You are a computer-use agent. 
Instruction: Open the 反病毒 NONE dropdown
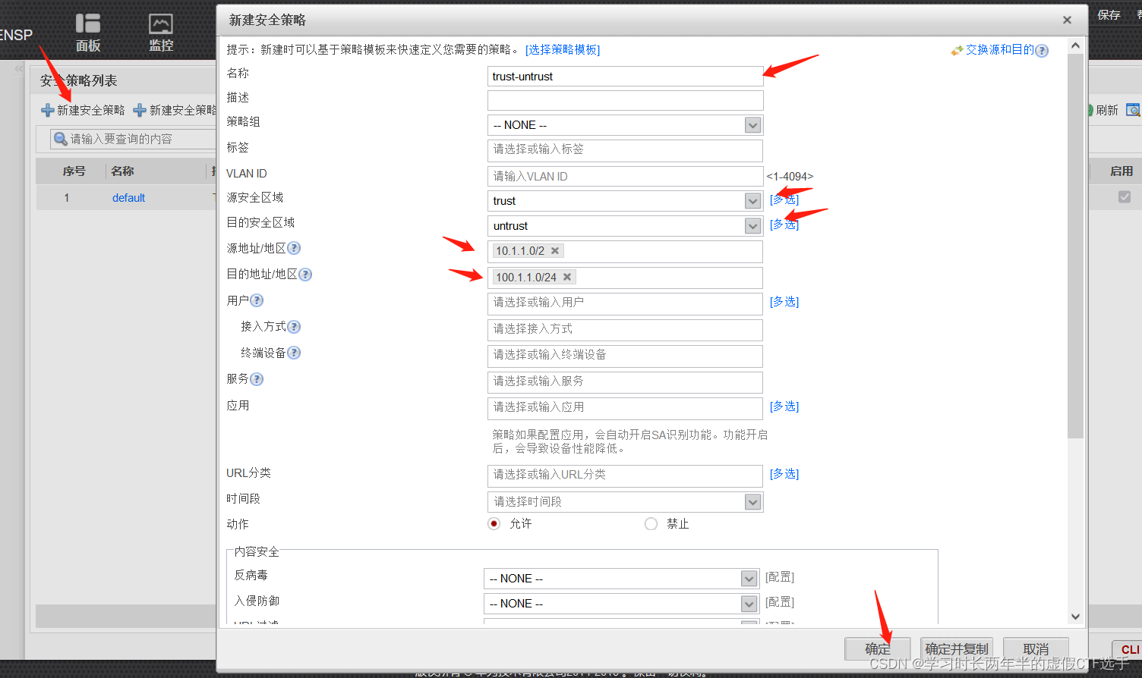pyautogui.click(x=621, y=579)
